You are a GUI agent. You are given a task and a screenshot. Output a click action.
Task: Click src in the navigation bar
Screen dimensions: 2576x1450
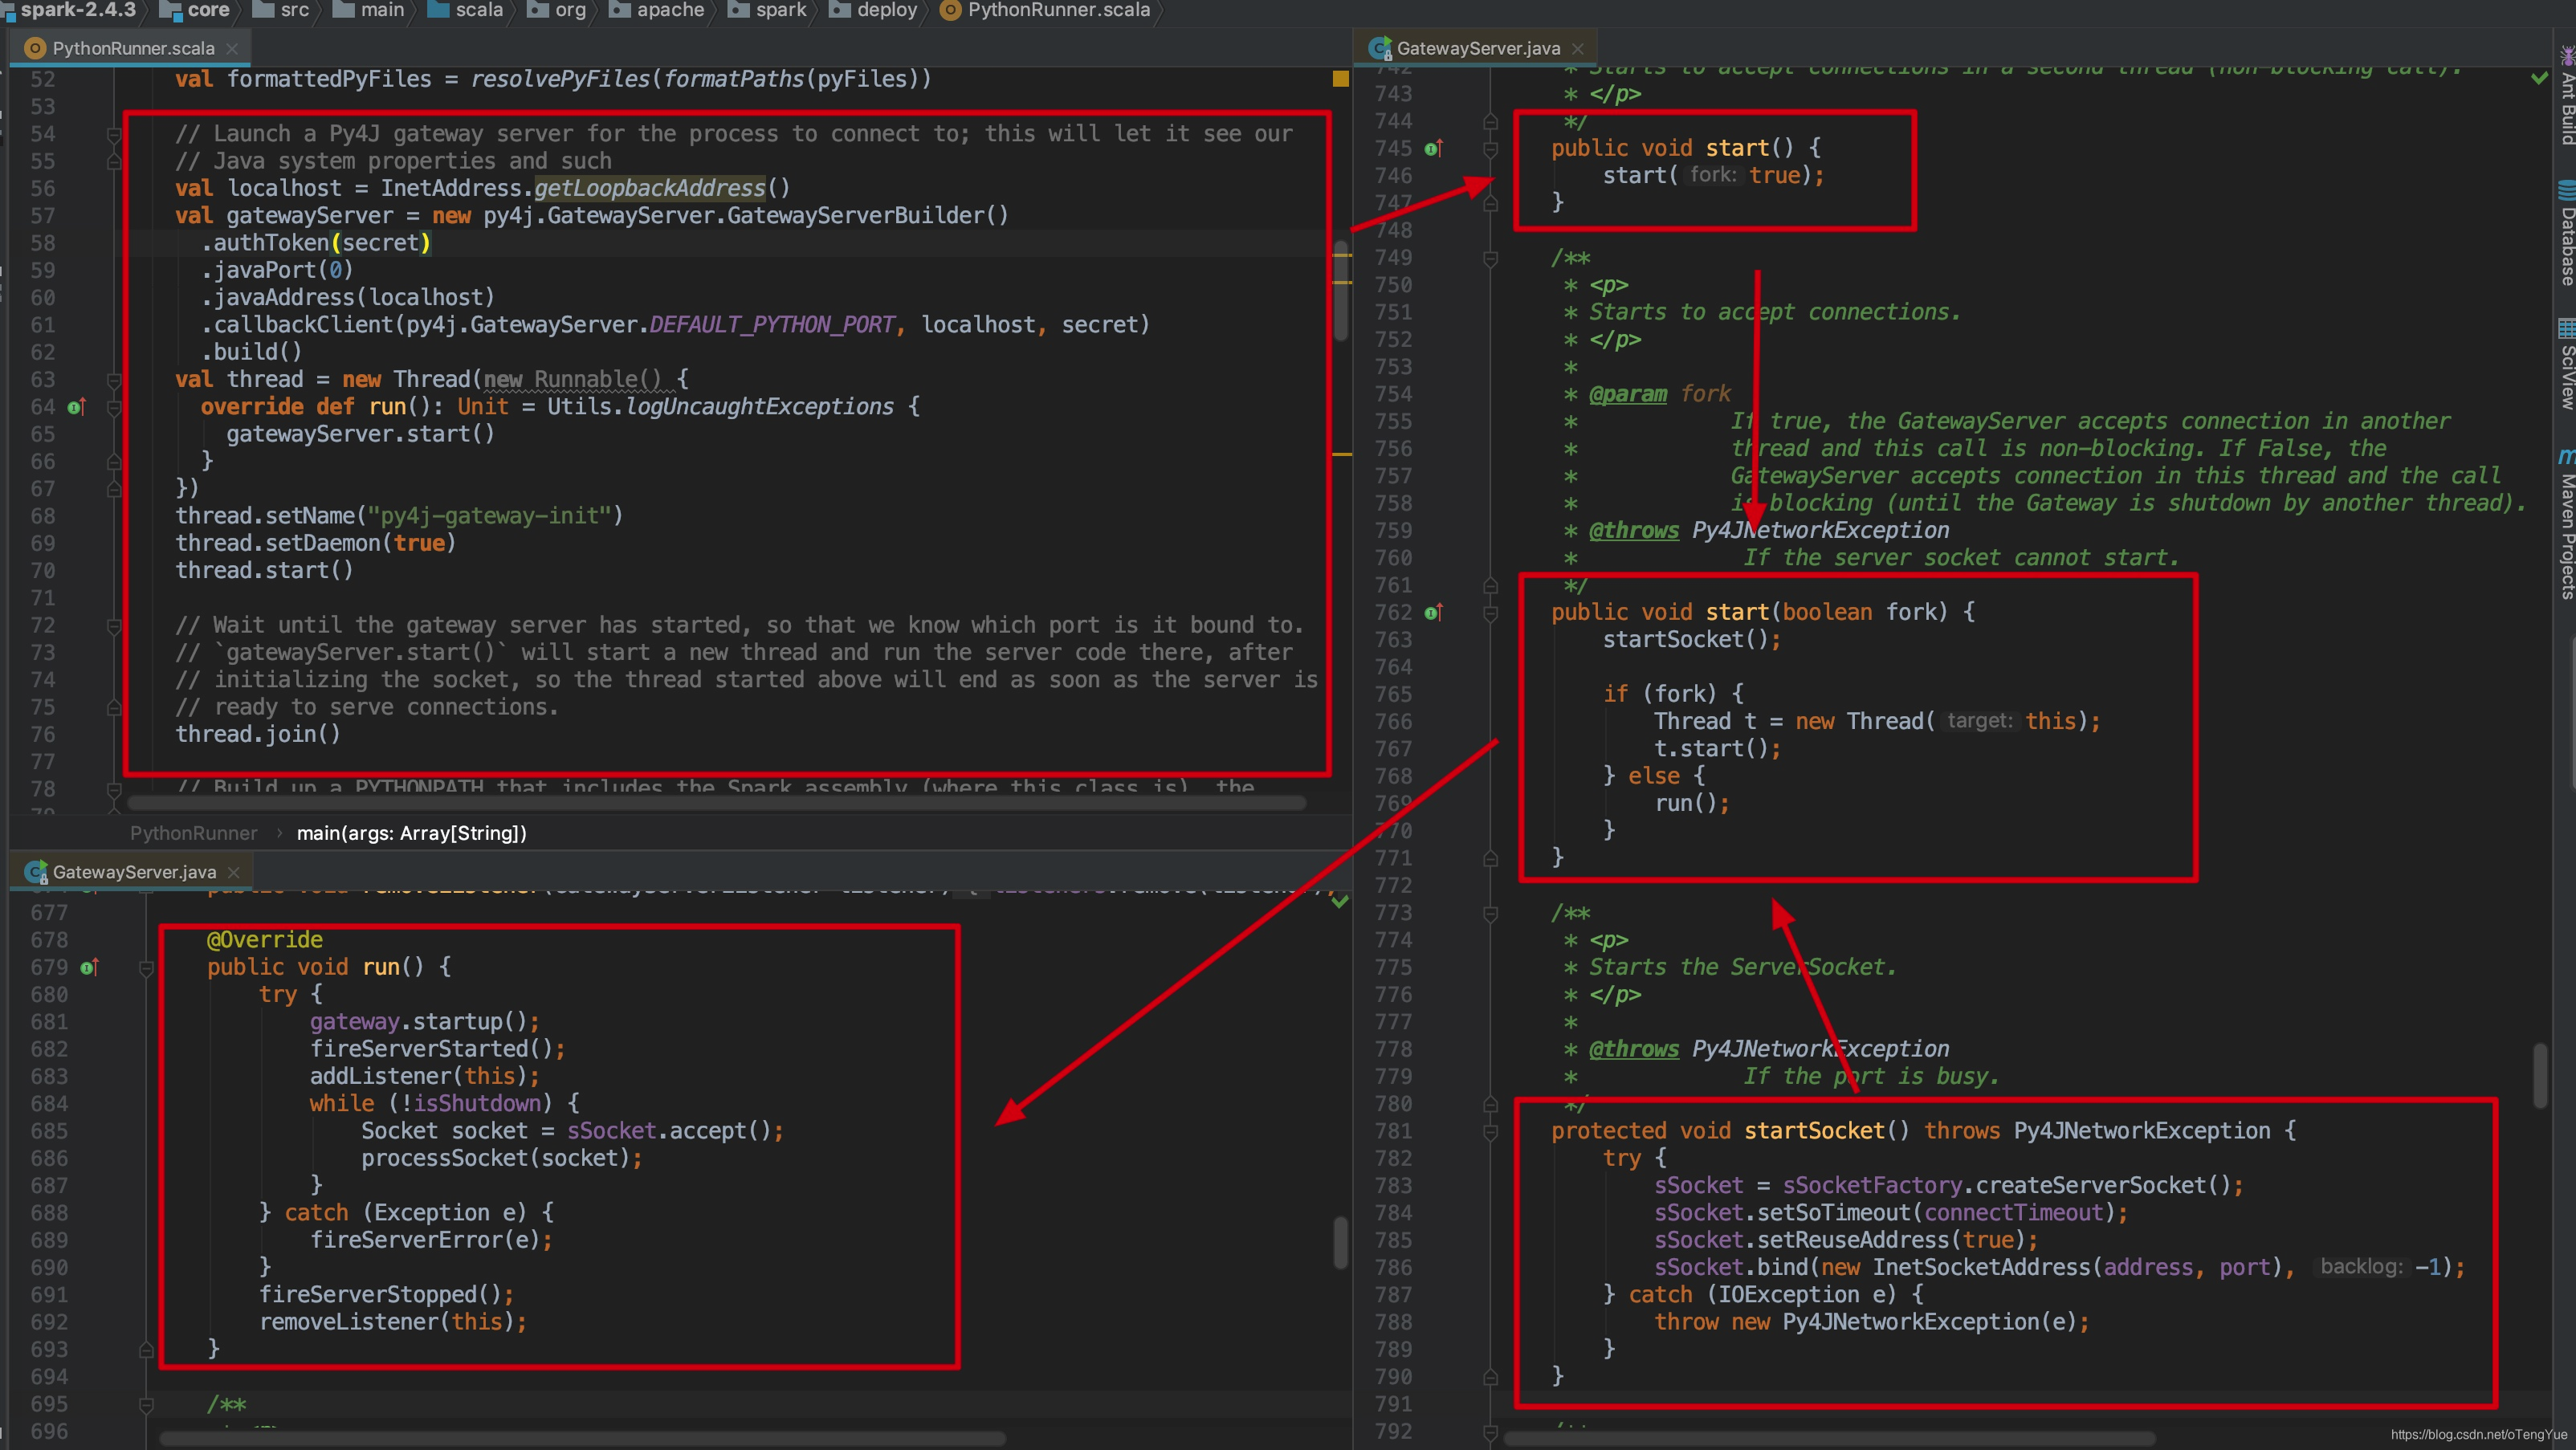282,10
